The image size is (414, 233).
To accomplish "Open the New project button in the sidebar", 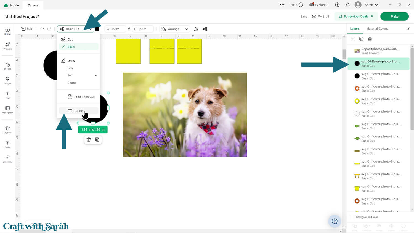I will pos(7,31).
